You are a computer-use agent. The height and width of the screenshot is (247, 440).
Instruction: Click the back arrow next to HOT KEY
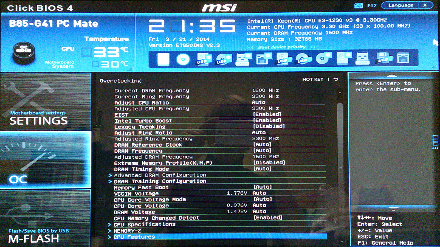pos(336,79)
